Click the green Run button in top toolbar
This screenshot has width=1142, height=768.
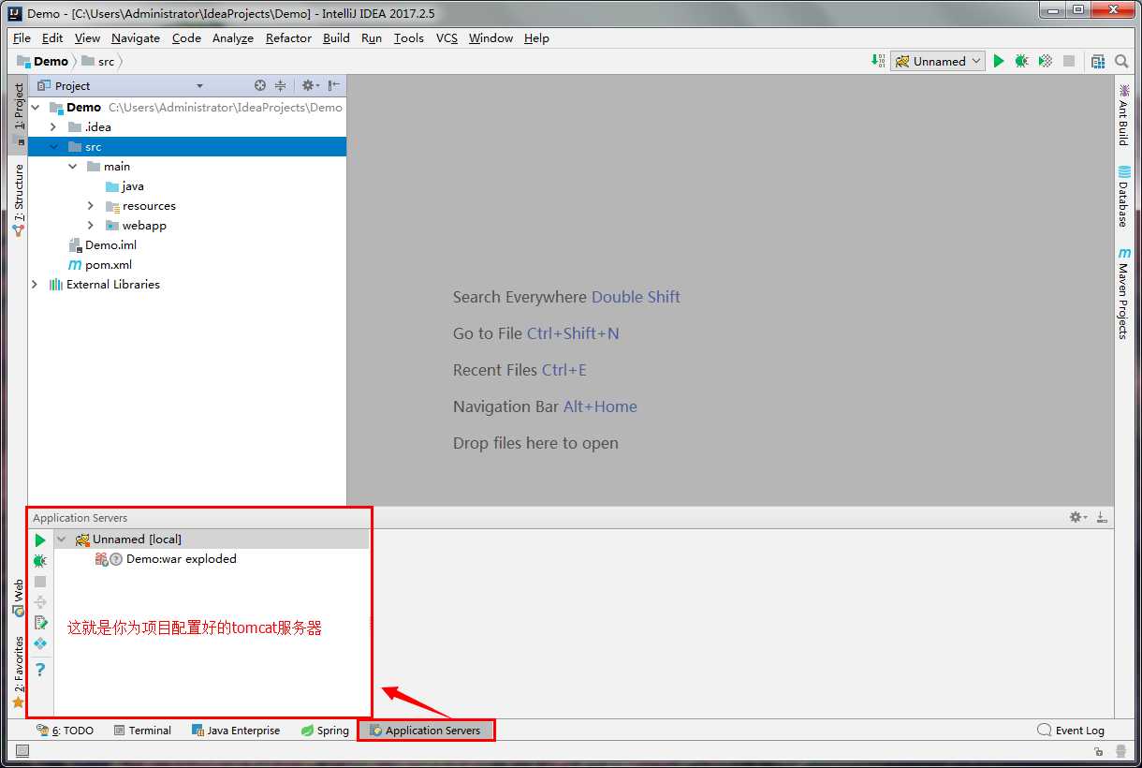coord(999,61)
